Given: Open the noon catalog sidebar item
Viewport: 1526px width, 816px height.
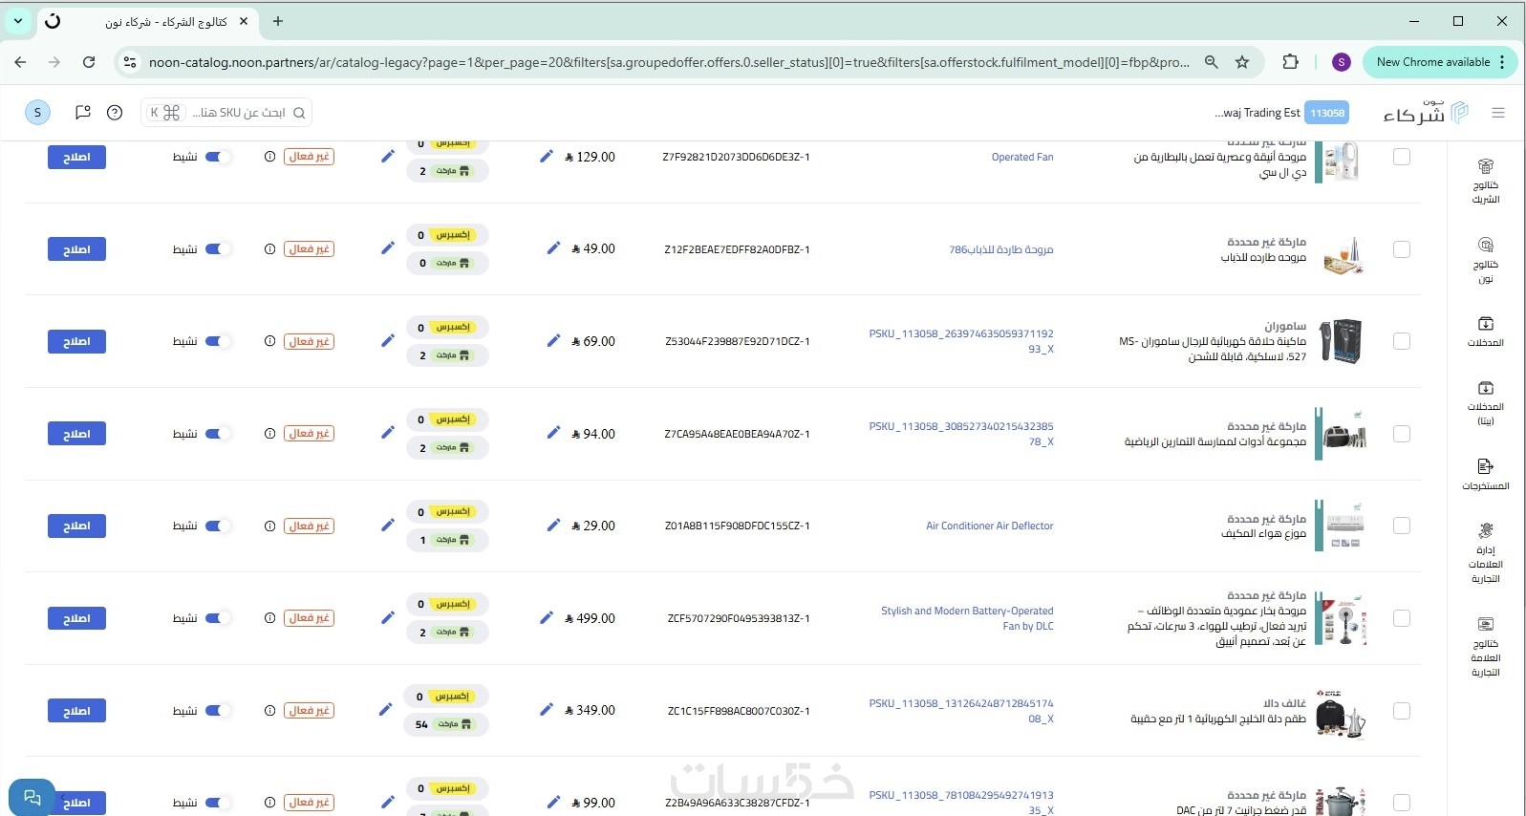Looking at the screenshot, I should coord(1485,261).
